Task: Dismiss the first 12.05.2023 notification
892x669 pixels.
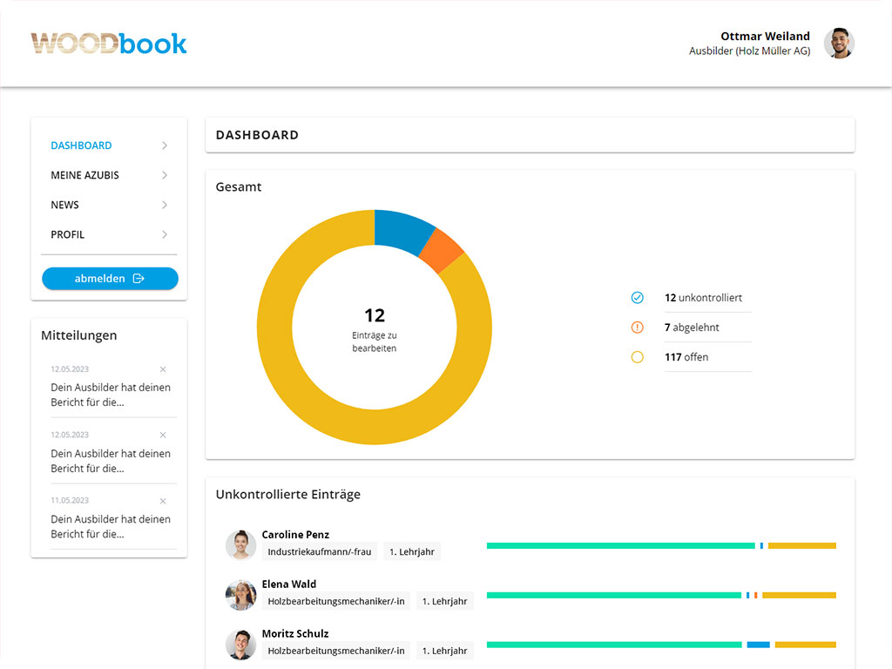Action: click(163, 369)
